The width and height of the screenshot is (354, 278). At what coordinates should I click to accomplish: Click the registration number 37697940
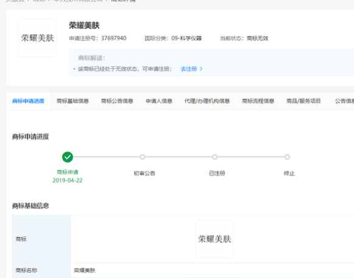tap(113, 38)
